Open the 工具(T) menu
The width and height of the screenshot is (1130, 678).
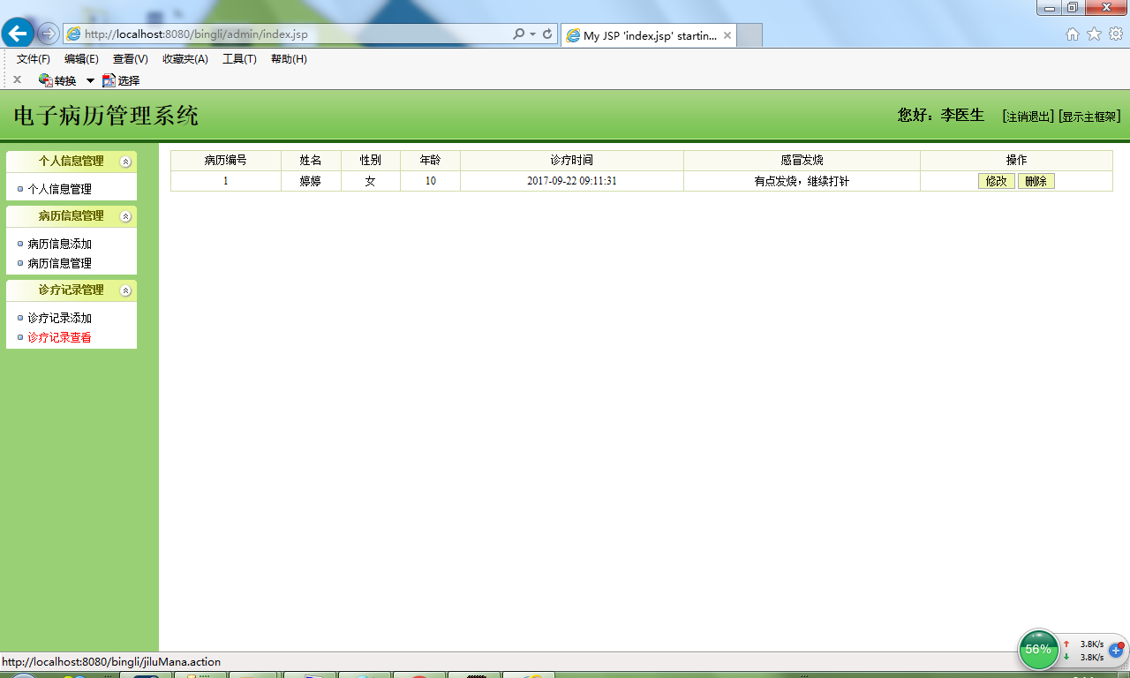point(239,59)
